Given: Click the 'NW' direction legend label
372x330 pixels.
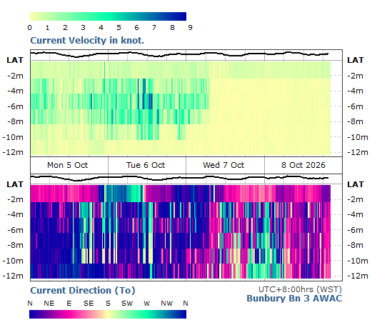Looking at the screenshot, I should point(166,304).
